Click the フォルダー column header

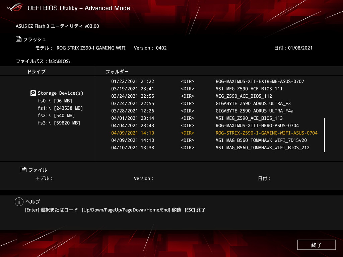pyautogui.click(x=117, y=72)
